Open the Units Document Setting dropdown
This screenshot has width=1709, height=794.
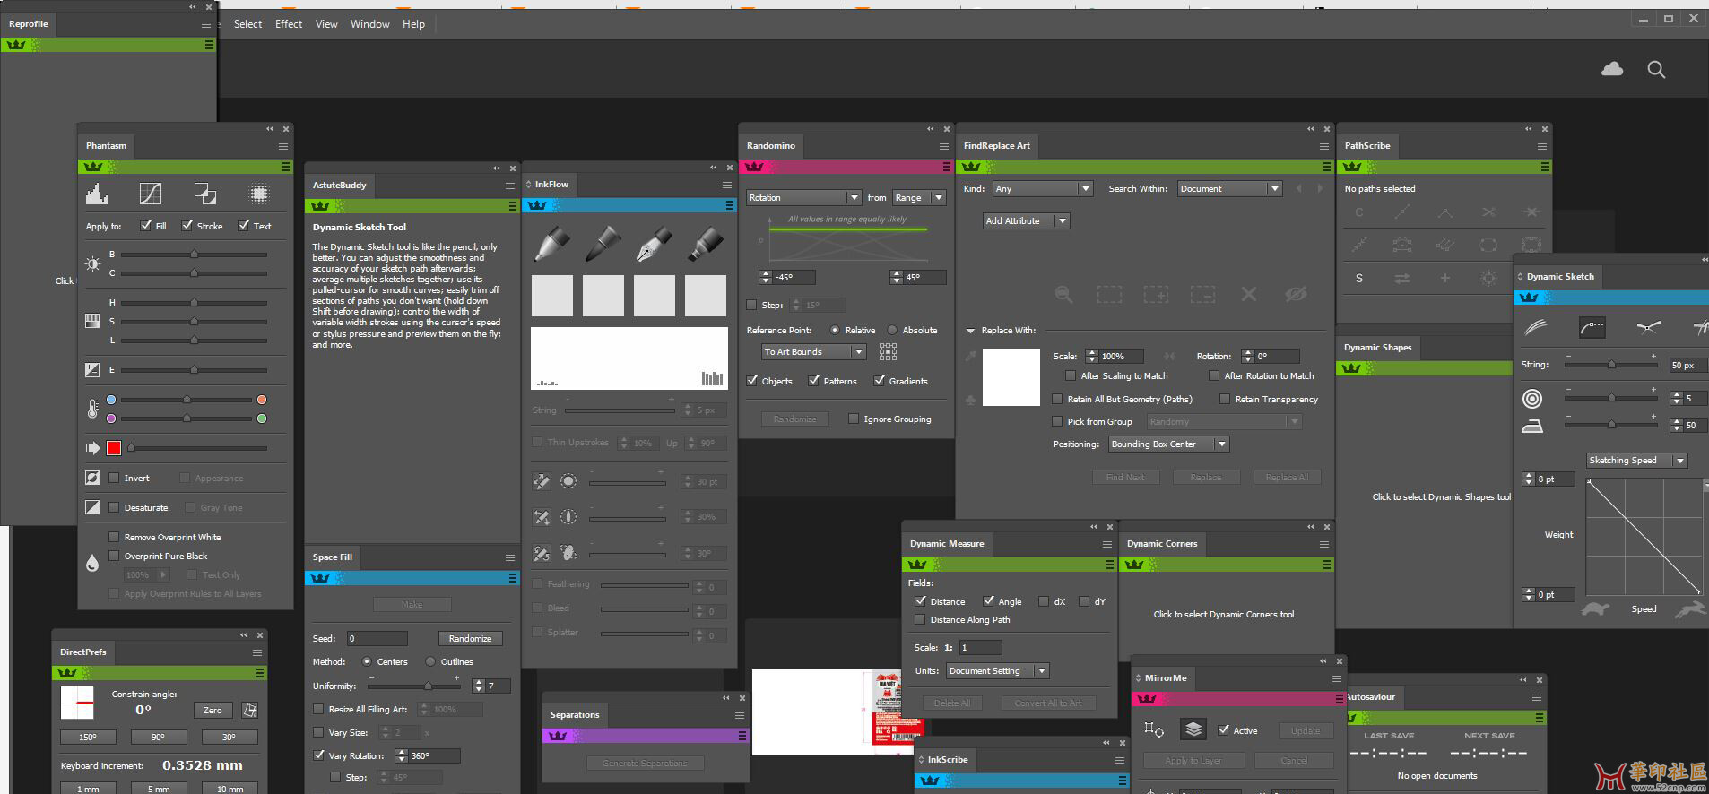(x=998, y=670)
